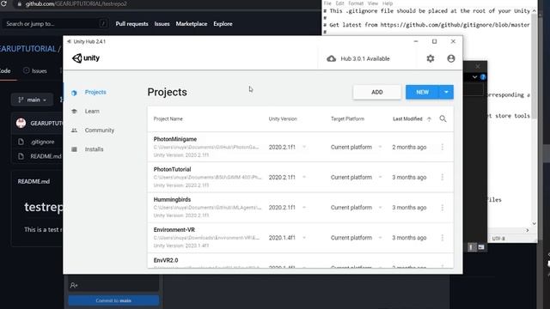
Task: Sort by Project Name column header
Action: click(168, 118)
